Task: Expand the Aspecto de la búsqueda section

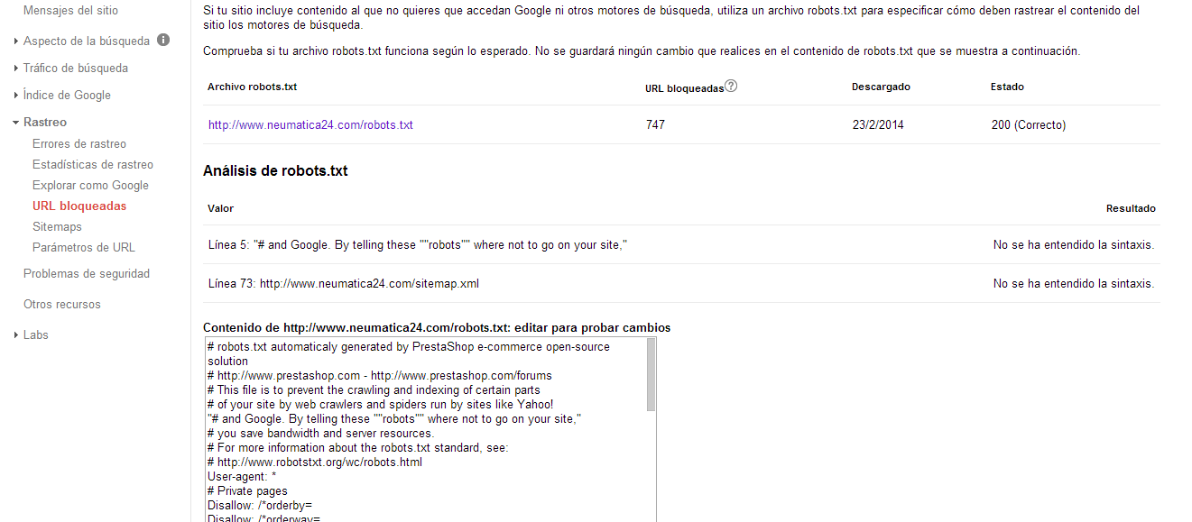Action: pos(86,41)
